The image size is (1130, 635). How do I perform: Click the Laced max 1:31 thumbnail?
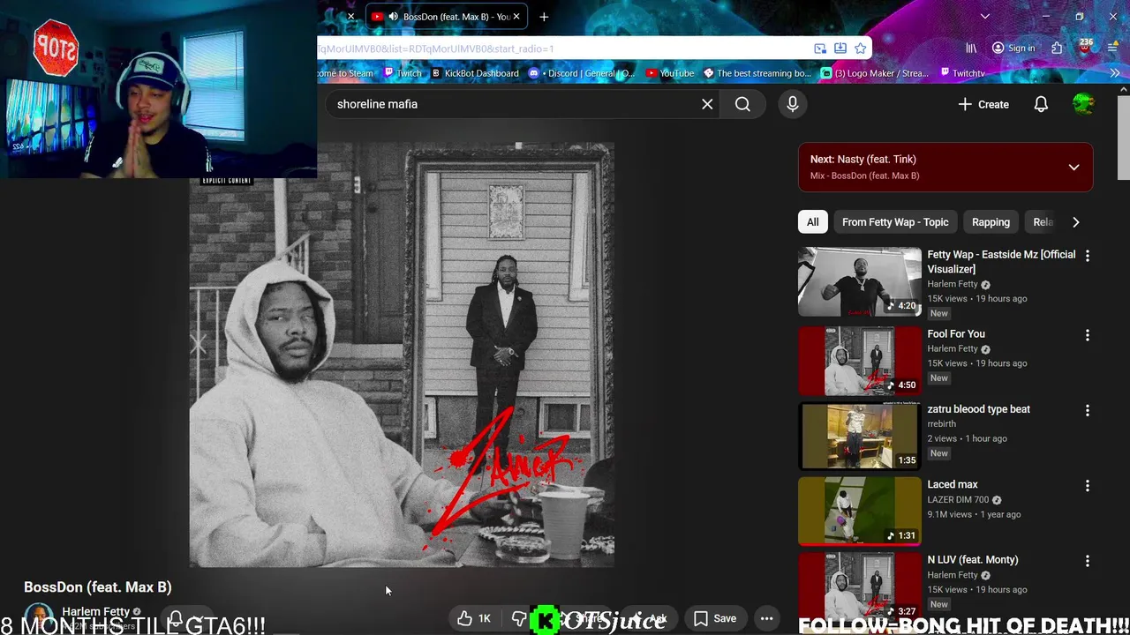coord(860,512)
